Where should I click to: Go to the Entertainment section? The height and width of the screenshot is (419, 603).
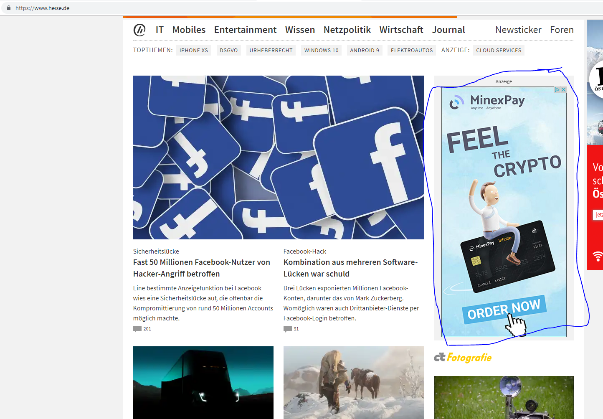(x=245, y=30)
